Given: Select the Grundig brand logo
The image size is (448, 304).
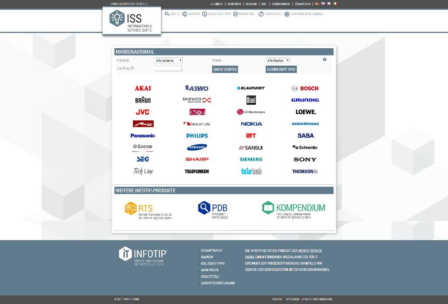Looking at the screenshot, I should (x=305, y=100).
